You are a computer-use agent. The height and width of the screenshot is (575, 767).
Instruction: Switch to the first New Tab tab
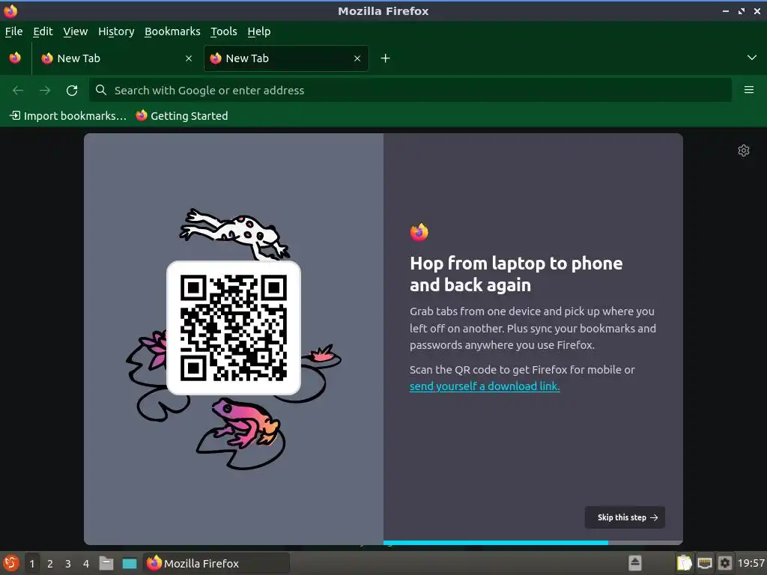coord(118,58)
